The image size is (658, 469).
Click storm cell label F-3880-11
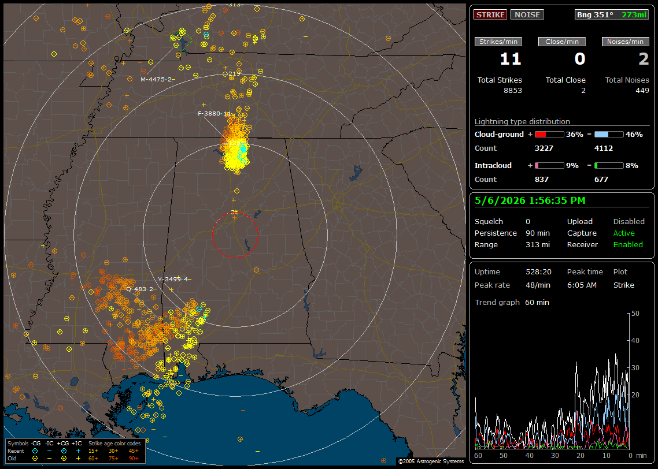pyautogui.click(x=215, y=114)
